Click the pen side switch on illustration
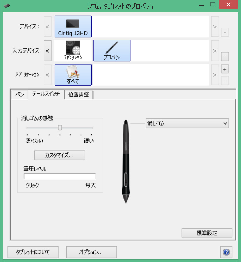The width and height of the screenshot is (241, 262). pyautogui.click(x=126, y=180)
